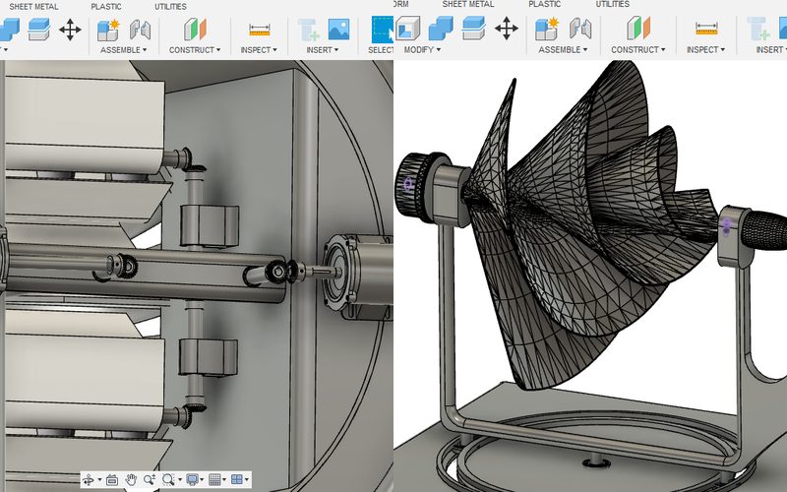787x492 pixels.
Task: Select Shell tool in right window toolbar
Action: (x=407, y=29)
